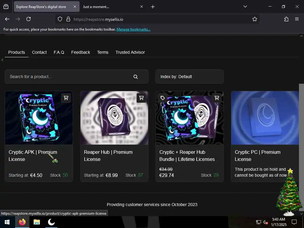
Task: Open the Contact tab
Action: [x=39, y=52]
